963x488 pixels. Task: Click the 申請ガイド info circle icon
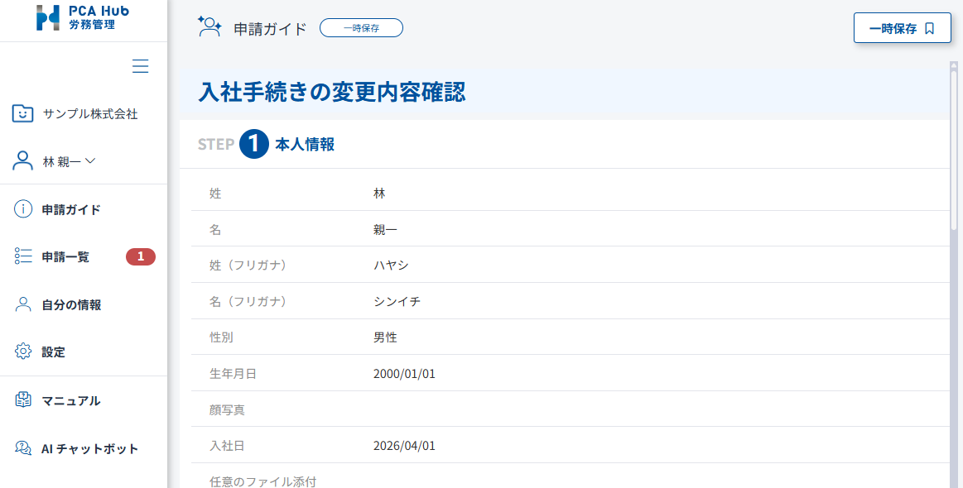[x=23, y=209]
